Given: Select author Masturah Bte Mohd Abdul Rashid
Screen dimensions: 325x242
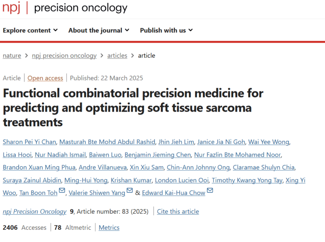Looking at the screenshot, I should [107, 142].
